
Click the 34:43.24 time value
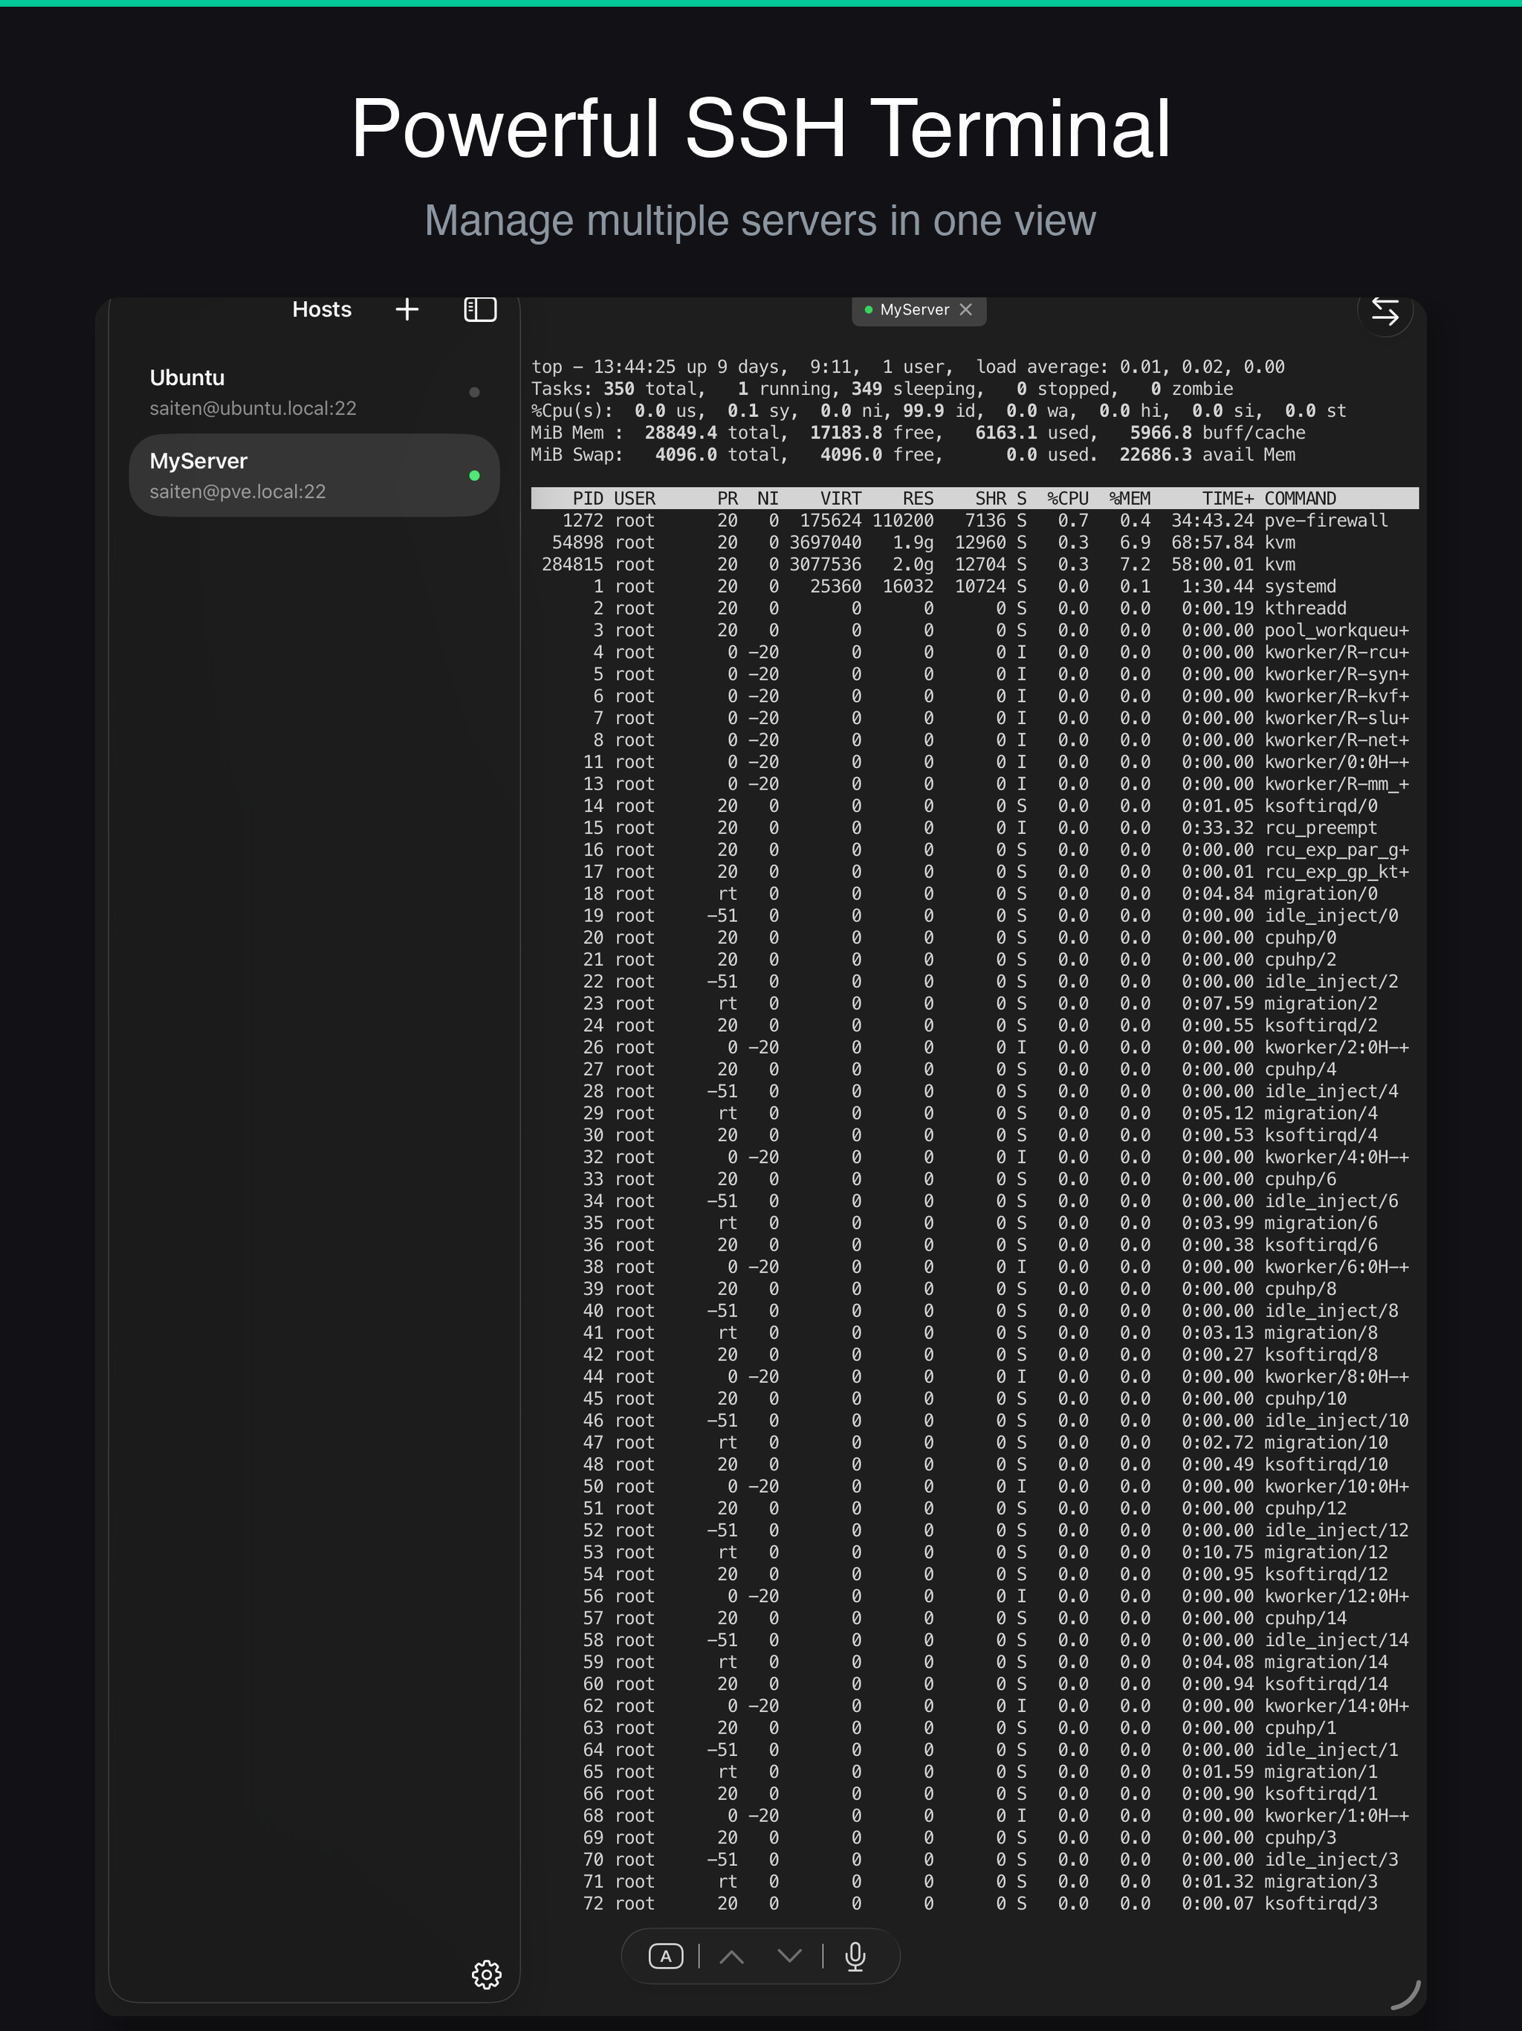click(x=1211, y=520)
